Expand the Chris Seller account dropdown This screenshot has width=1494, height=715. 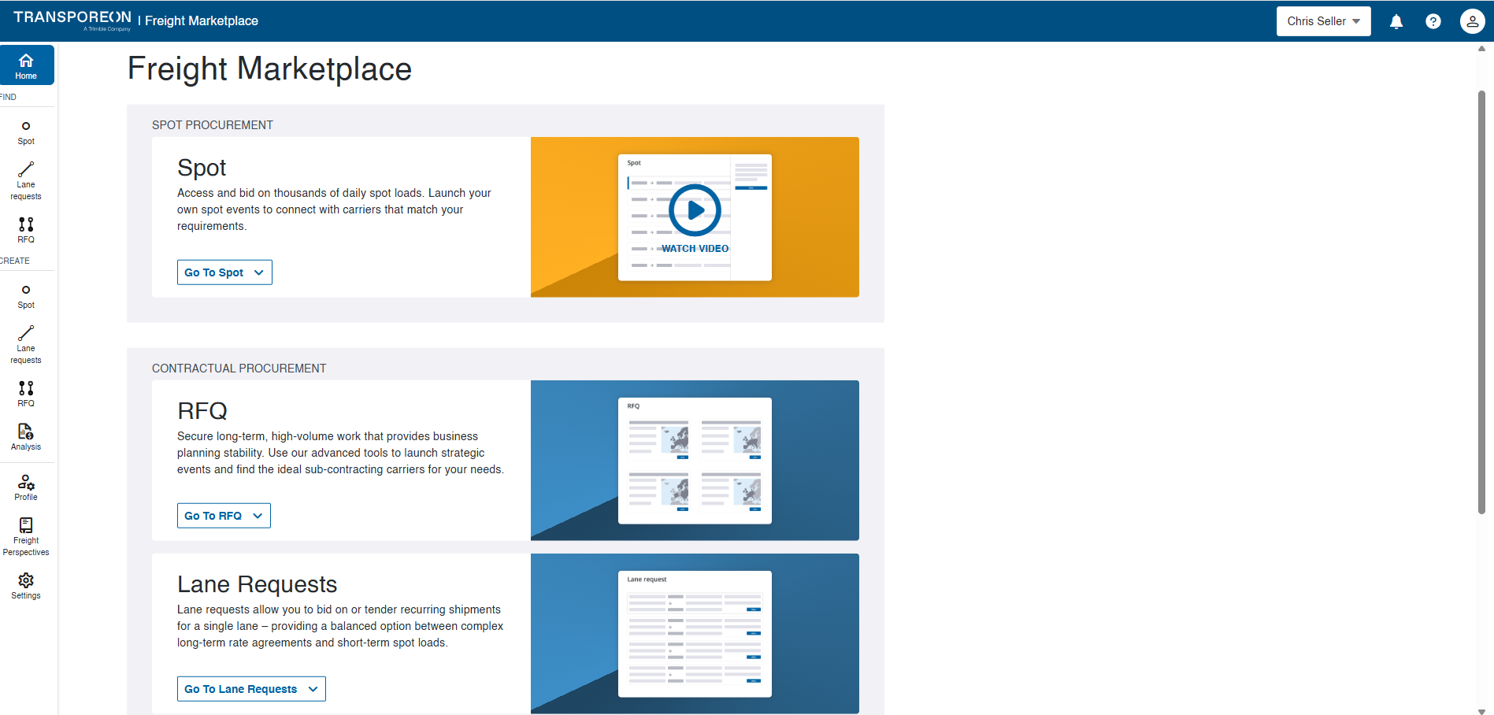1322,21
